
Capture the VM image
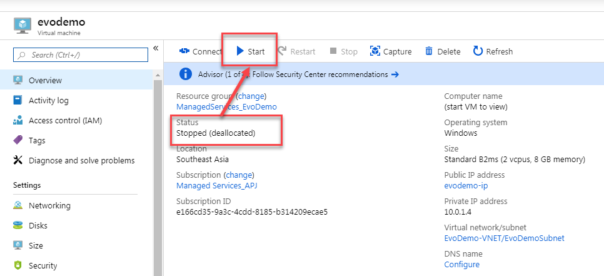coord(391,51)
